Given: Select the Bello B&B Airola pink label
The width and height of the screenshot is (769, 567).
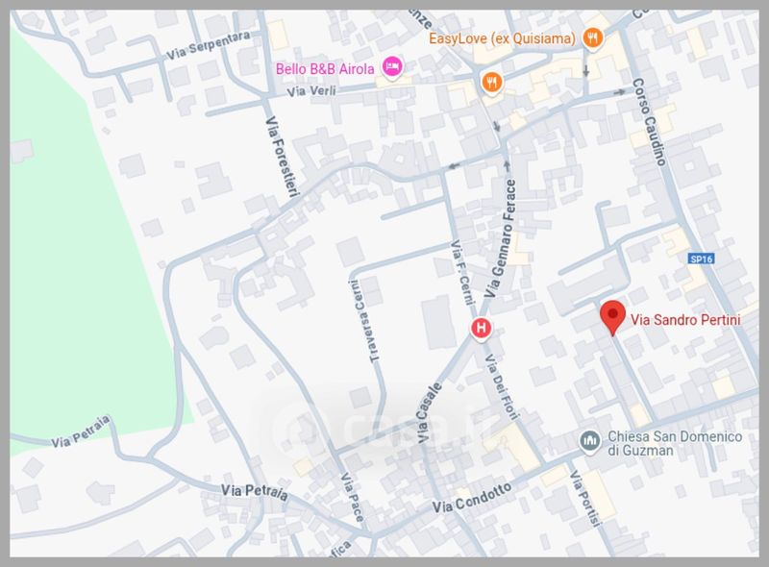Looking at the screenshot, I should pyautogui.click(x=325, y=68).
